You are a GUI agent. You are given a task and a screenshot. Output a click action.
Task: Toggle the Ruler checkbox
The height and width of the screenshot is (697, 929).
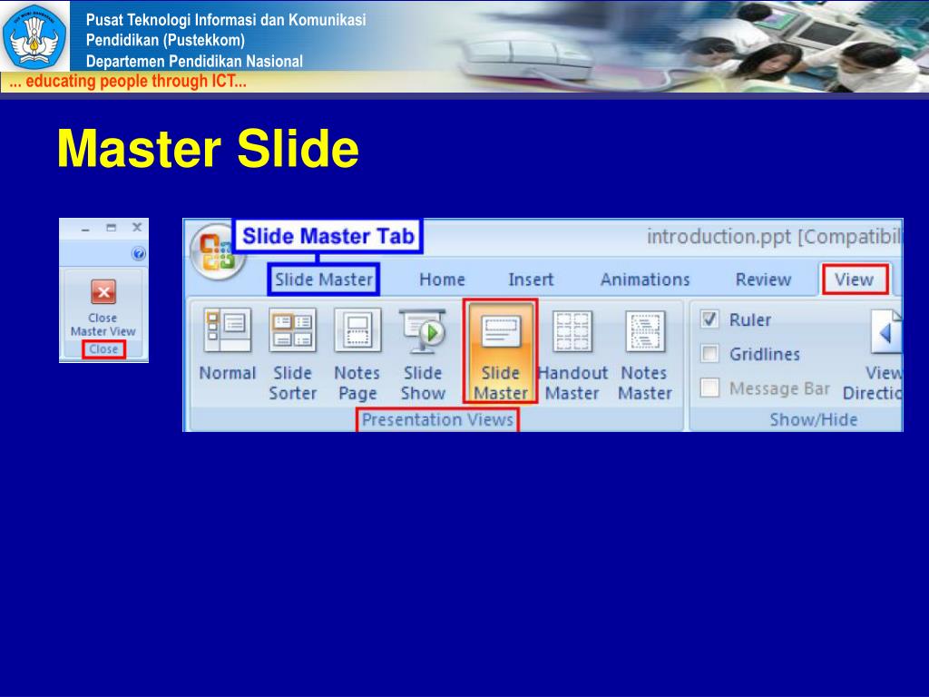point(709,319)
